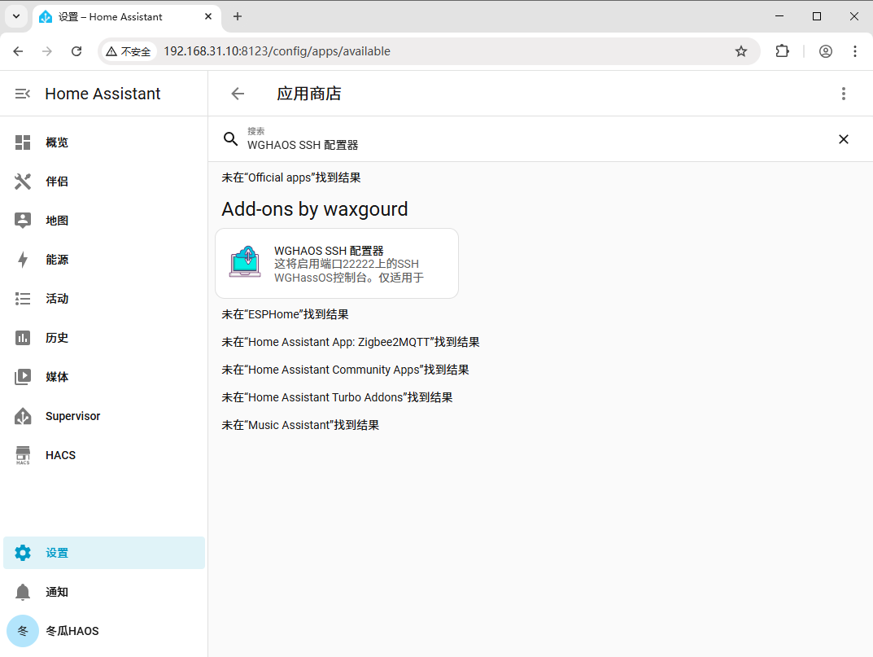Screen dimensions: 873x657
Task: Reload the current browser page
Action: [76, 51]
